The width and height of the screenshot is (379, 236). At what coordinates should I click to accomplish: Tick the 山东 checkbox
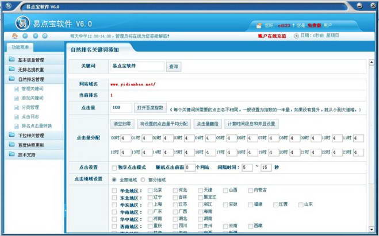tap(301, 204)
